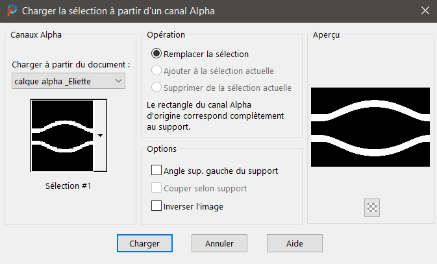Screen dimensions: 437x264
Task: Enable 'Angle sup. gauche du support' checkbox
Action: pos(156,171)
